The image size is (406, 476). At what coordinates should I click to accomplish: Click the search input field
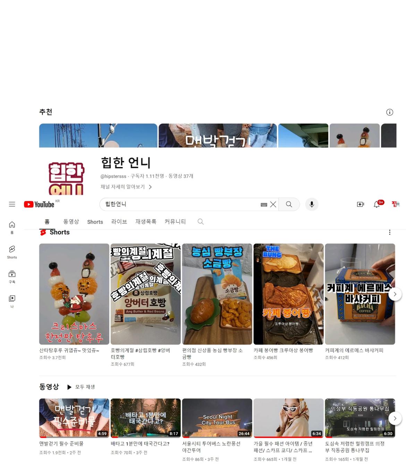180,204
